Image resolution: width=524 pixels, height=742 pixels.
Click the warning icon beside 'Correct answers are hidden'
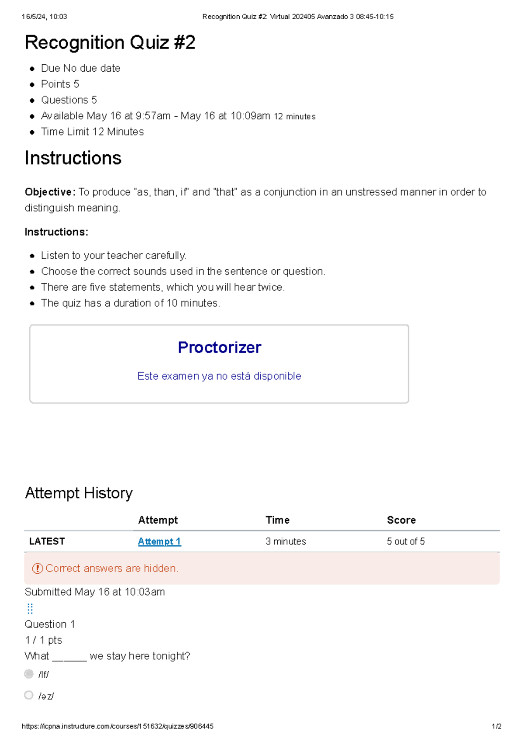[x=38, y=568]
